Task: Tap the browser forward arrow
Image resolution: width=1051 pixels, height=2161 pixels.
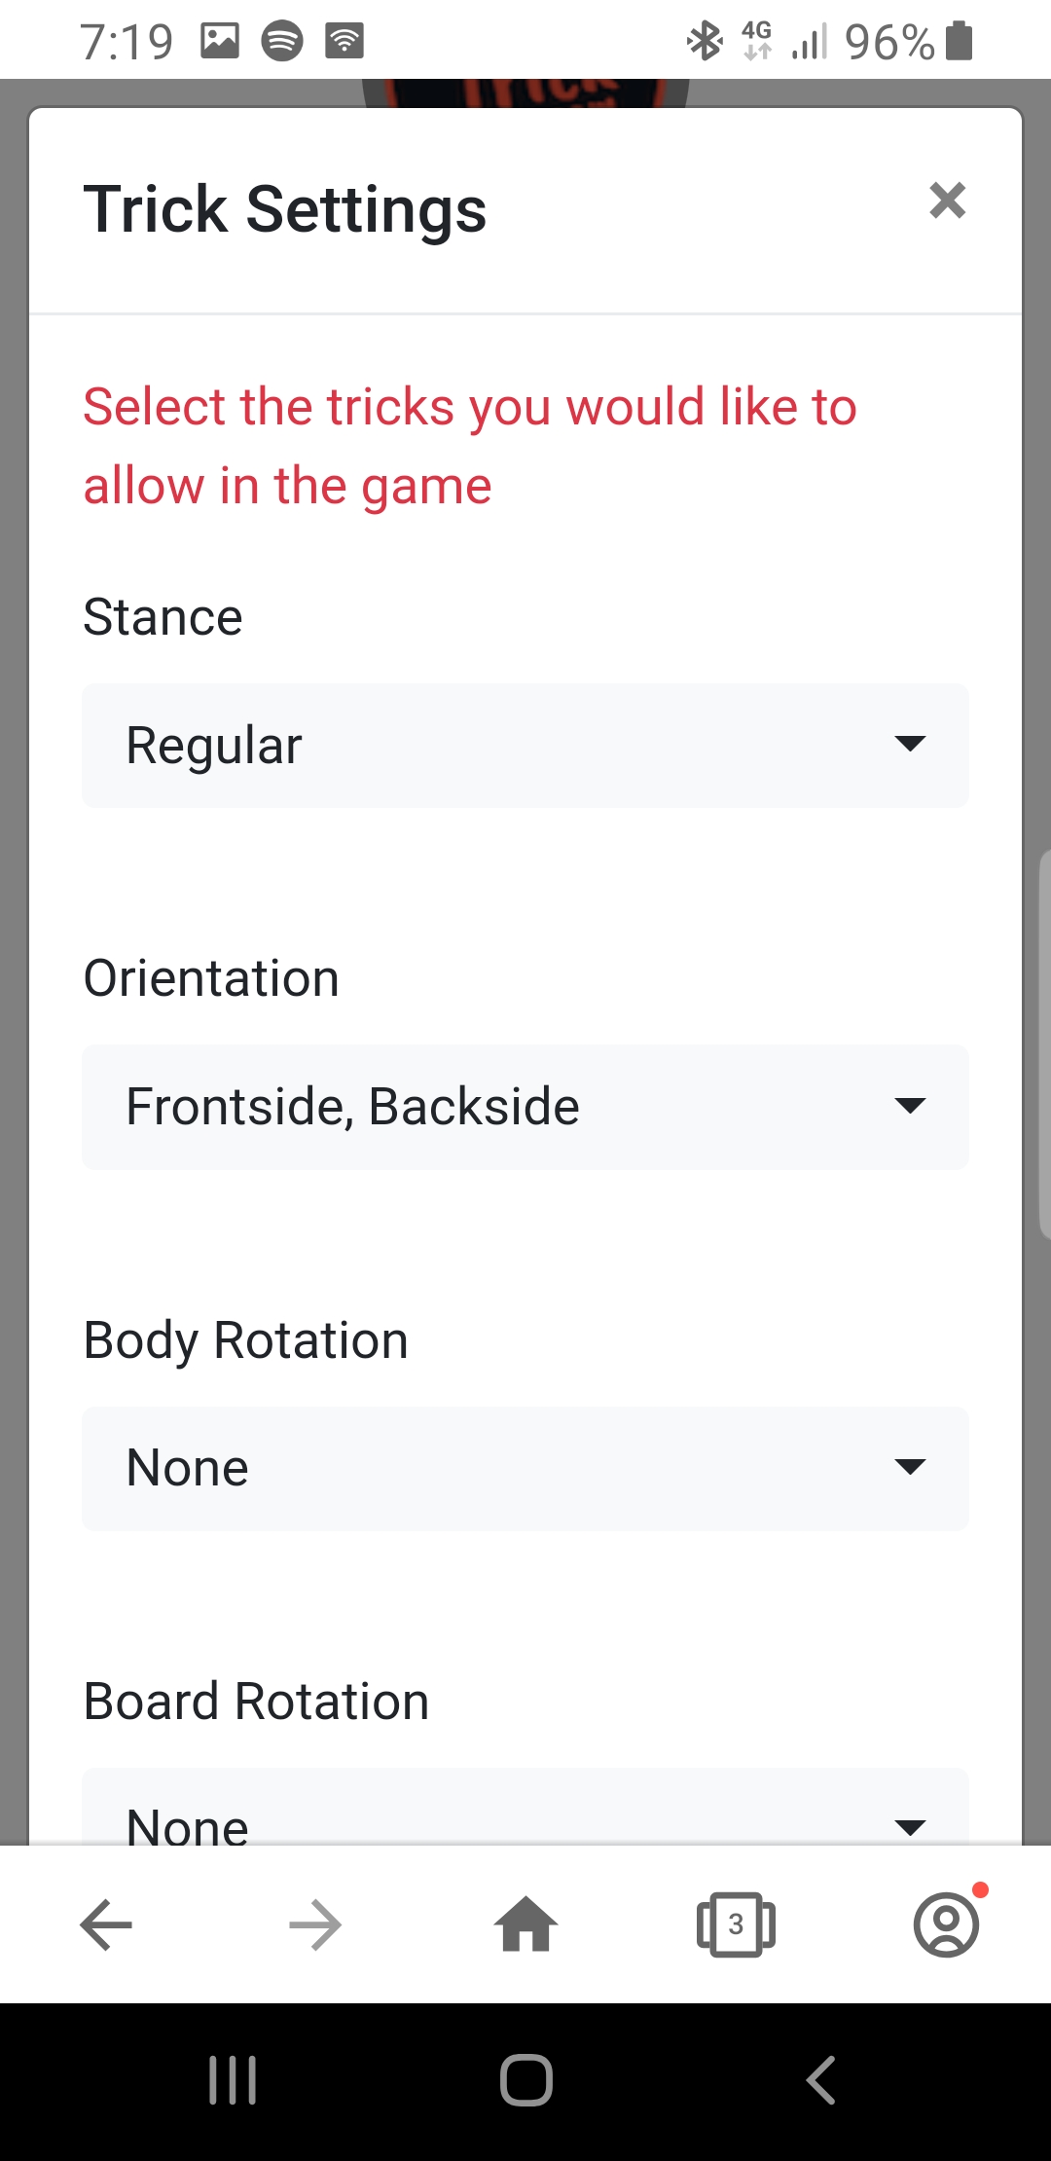Action: pyautogui.click(x=315, y=1924)
